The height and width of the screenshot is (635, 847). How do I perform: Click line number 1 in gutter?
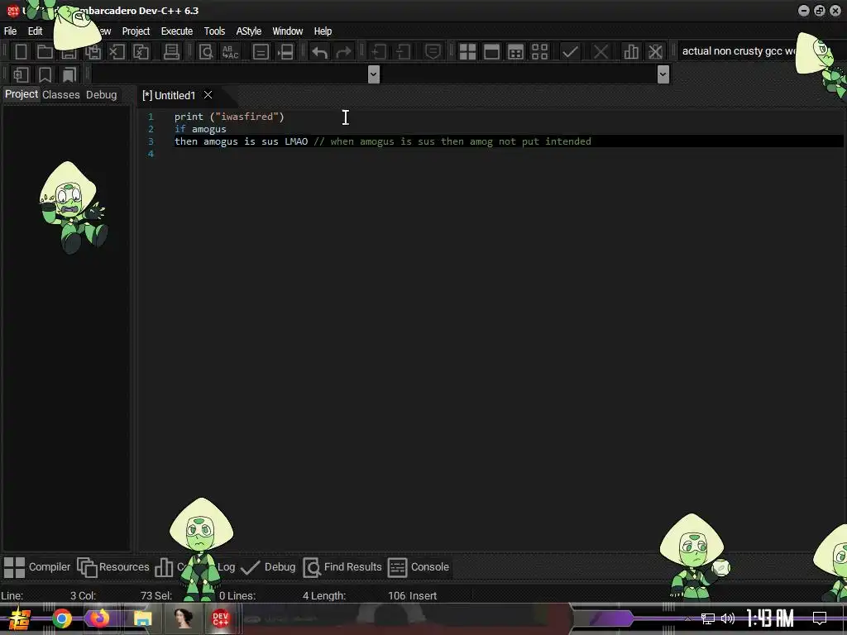click(x=151, y=117)
